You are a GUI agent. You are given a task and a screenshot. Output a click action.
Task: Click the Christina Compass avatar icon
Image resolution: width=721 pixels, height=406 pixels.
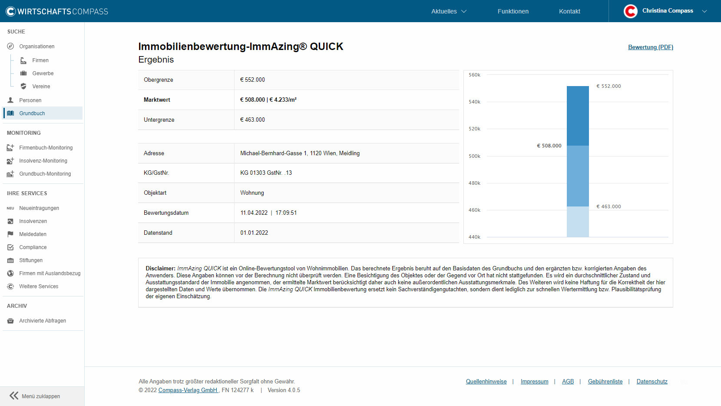(631, 11)
